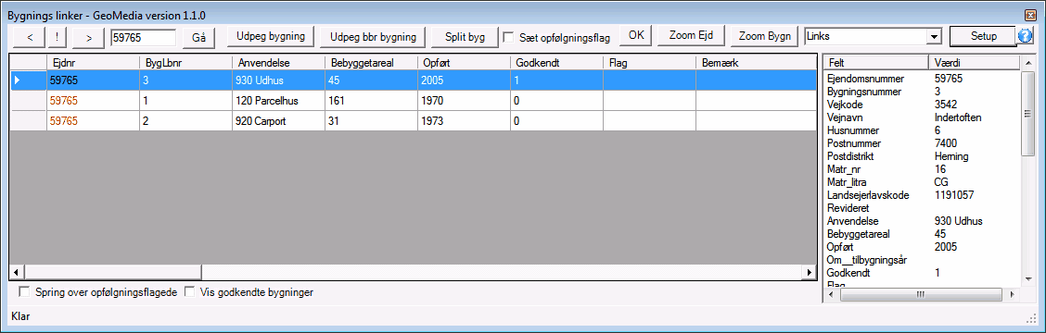Go to next property with > button
Screen dimensions: 1046x333
[x=89, y=38]
